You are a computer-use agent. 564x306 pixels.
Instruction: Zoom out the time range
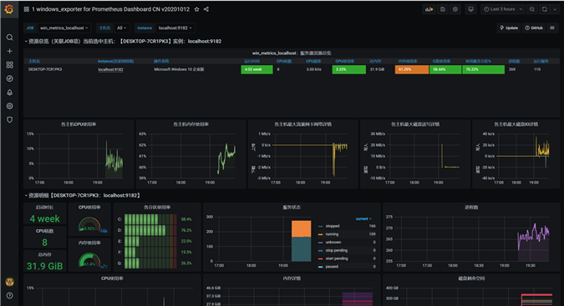pos(532,9)
